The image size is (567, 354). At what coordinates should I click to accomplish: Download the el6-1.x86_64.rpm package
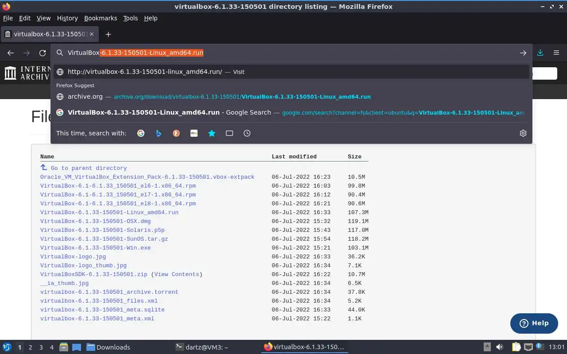[x=118, y=186]
